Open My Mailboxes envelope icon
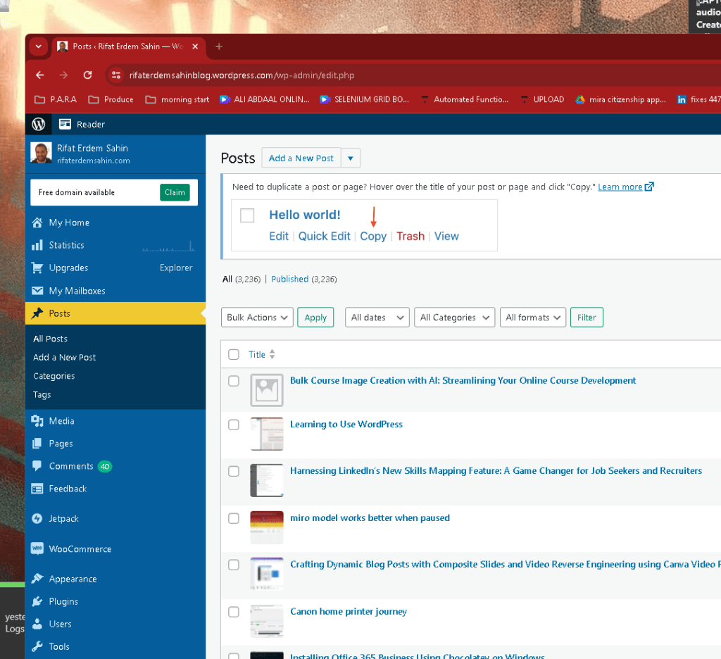 click(37, 291)
